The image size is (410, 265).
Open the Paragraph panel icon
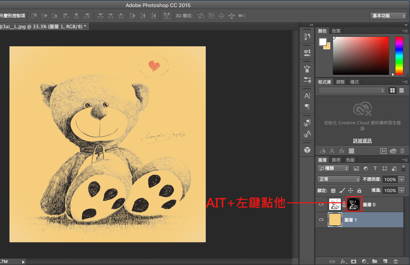307,107
